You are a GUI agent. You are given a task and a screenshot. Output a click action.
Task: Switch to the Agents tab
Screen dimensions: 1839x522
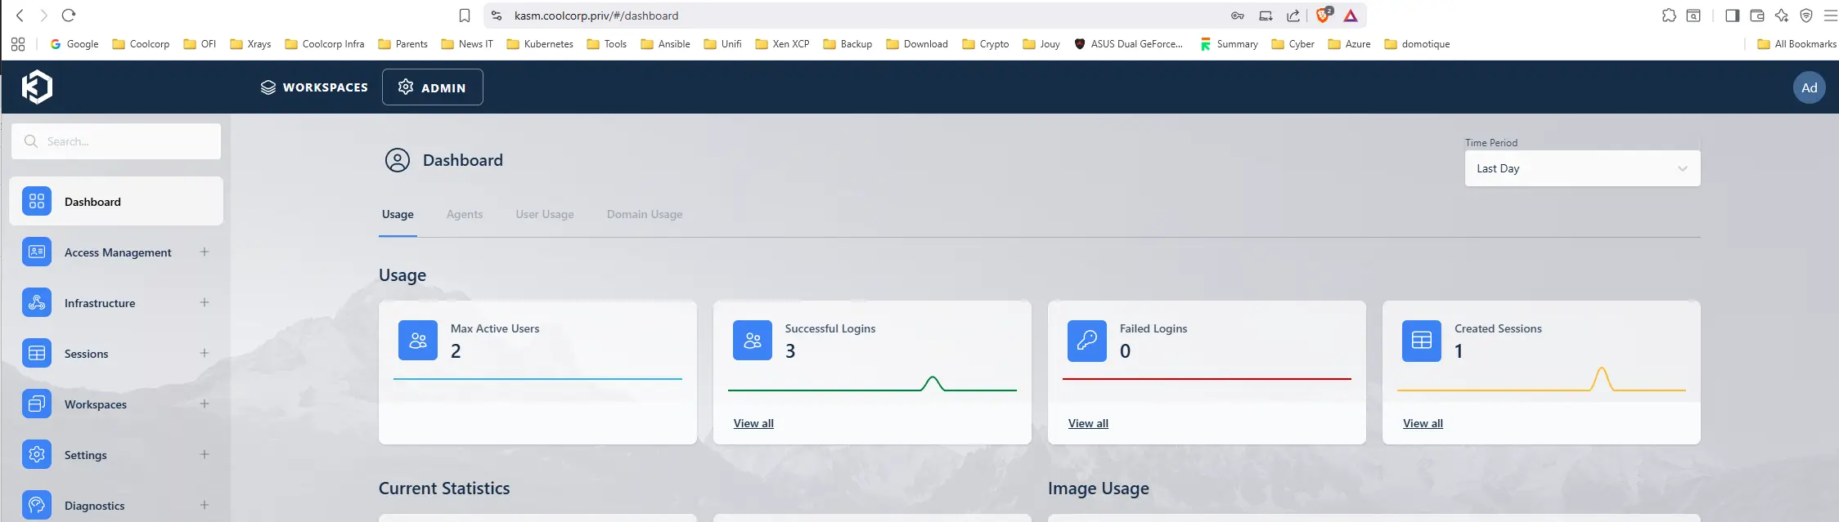click(465, 214)
